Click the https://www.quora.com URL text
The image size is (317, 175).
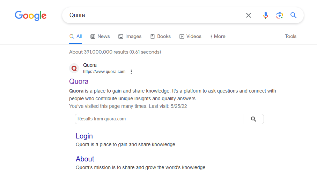[x=104, y=72]
